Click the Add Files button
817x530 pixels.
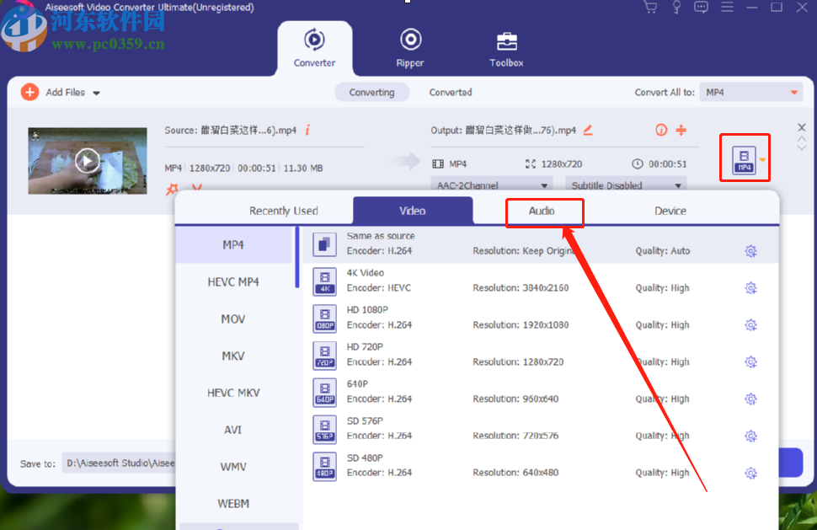coord(52,92)
